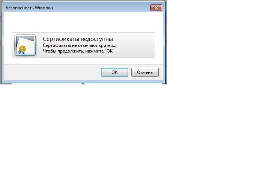Close the Безопасность Windows dialog with X
The image size is (272, 176).
coord(156,8)
